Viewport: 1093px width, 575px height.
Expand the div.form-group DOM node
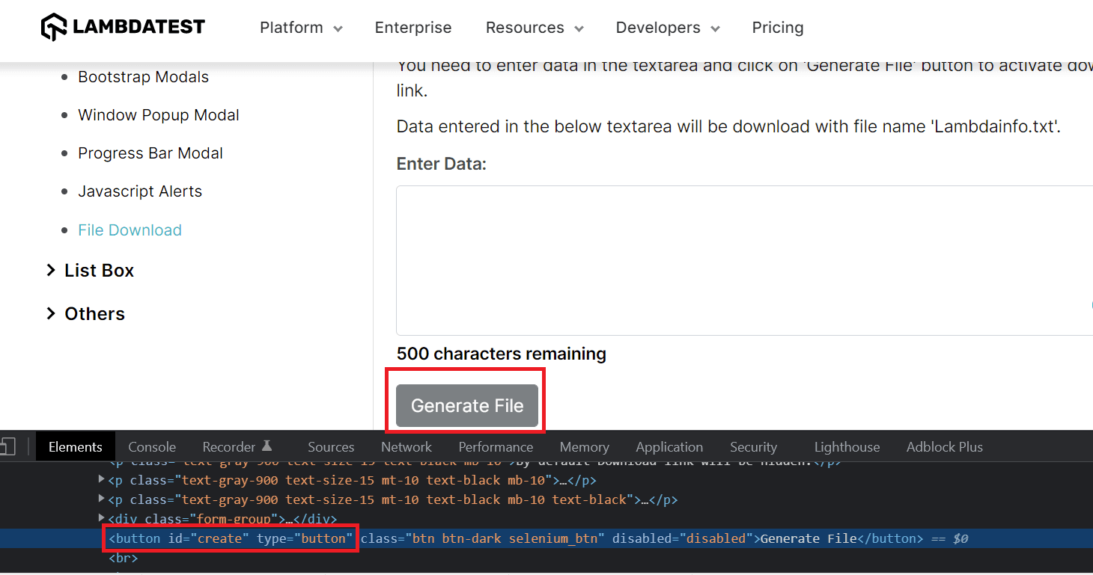click(102, 518)
